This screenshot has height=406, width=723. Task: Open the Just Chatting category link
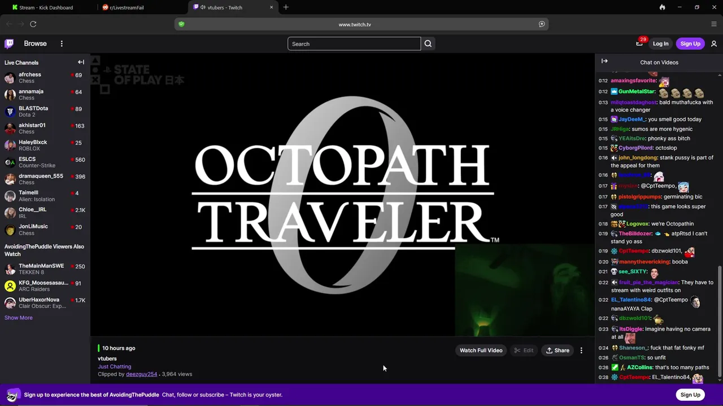(114, 367)
